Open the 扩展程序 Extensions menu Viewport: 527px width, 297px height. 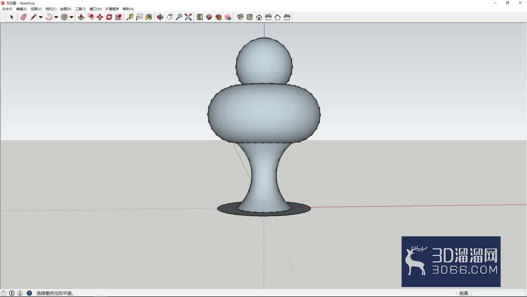point(112,9)
